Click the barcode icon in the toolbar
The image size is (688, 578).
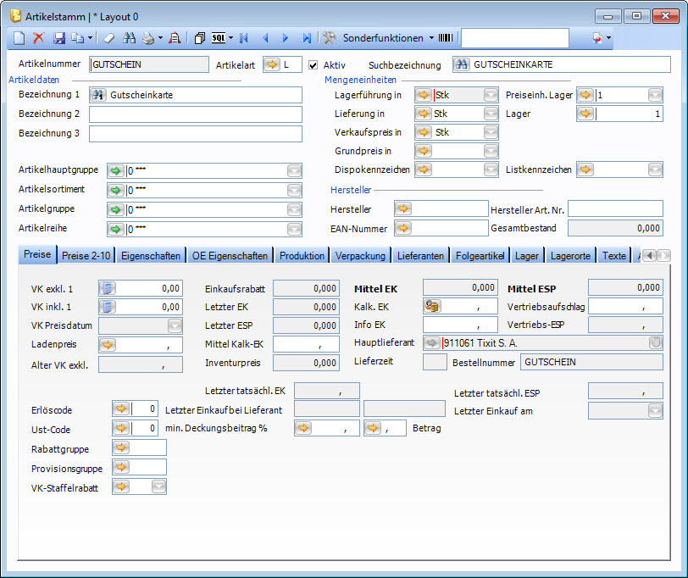(446, 38)
